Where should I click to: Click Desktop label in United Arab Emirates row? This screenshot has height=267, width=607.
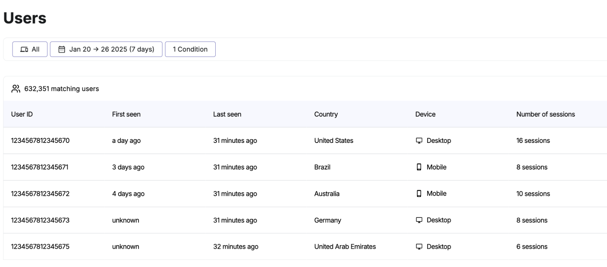pyautogui.click(x=439, y=246)
